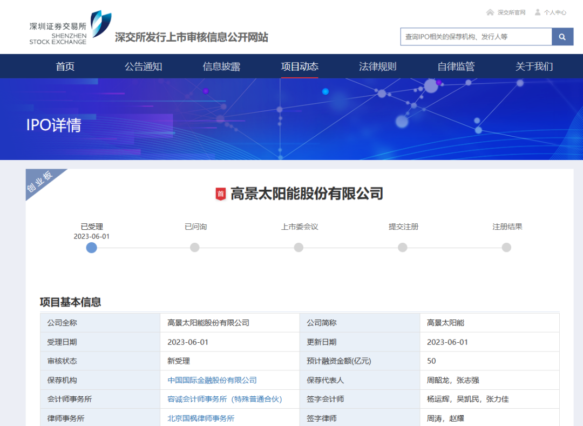Open the 信息披露 menu item

tap(221, 66)
